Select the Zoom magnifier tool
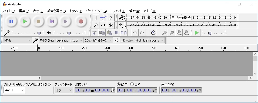258x103 pixels. click(x=96, y=25)
